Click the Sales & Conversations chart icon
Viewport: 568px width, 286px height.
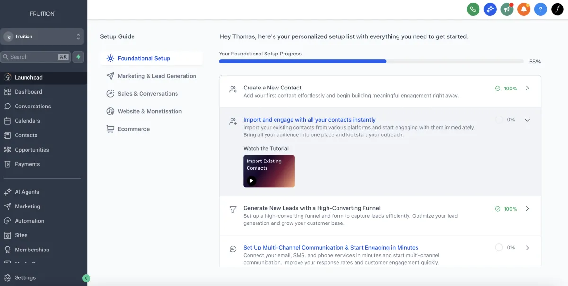point(110,94)
